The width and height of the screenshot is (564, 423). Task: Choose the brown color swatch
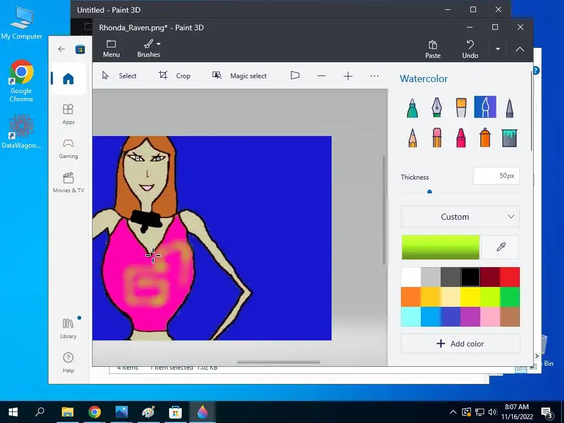(x=509, y=317)
